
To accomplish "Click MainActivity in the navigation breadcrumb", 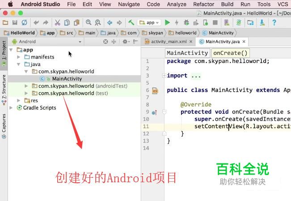I will coord(218,33).
